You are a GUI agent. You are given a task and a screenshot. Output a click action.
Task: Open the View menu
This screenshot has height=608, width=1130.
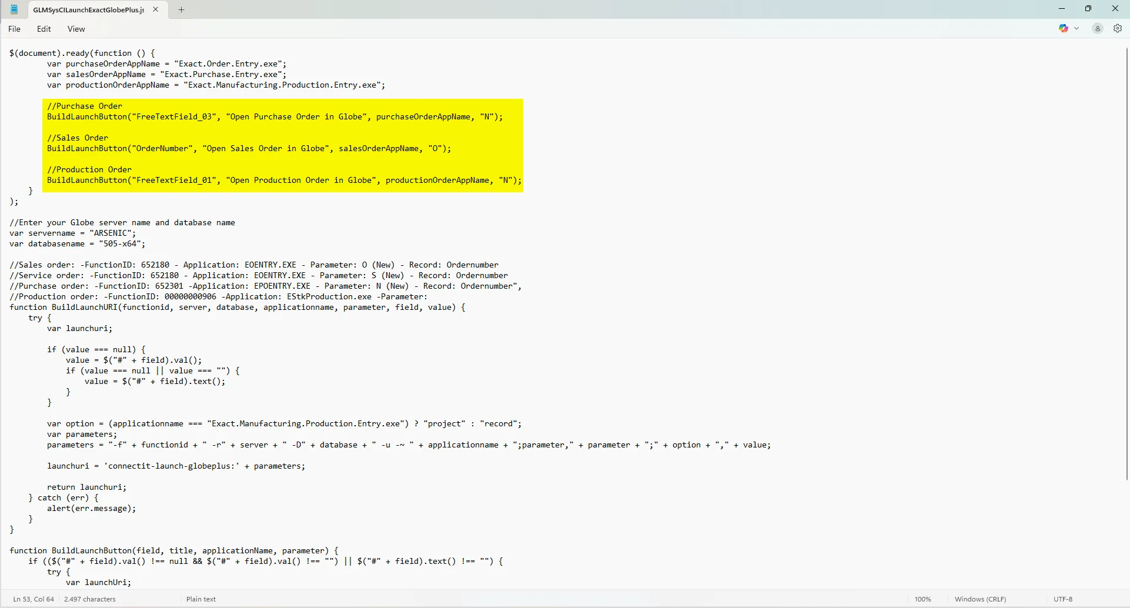[x=76, y=29]
